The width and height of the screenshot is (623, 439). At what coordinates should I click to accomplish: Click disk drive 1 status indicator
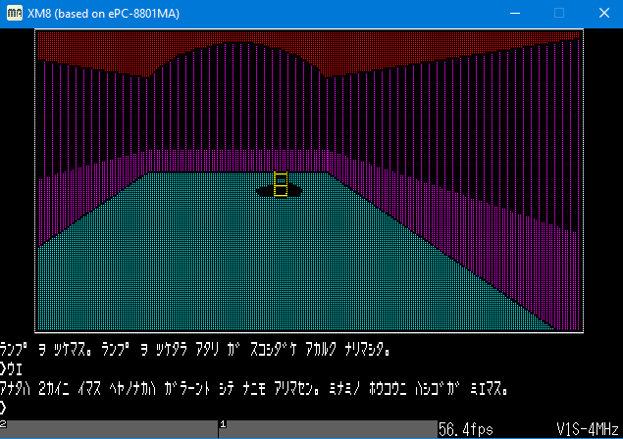tap(329, 429)
